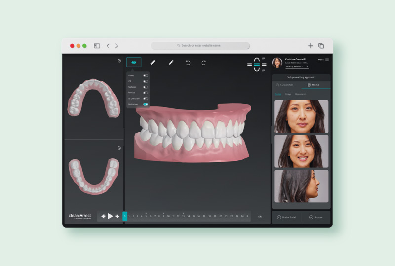Switch to the Comments tab
The height and width of the screenshot is (266, 395).
click(x=286, y=85)
